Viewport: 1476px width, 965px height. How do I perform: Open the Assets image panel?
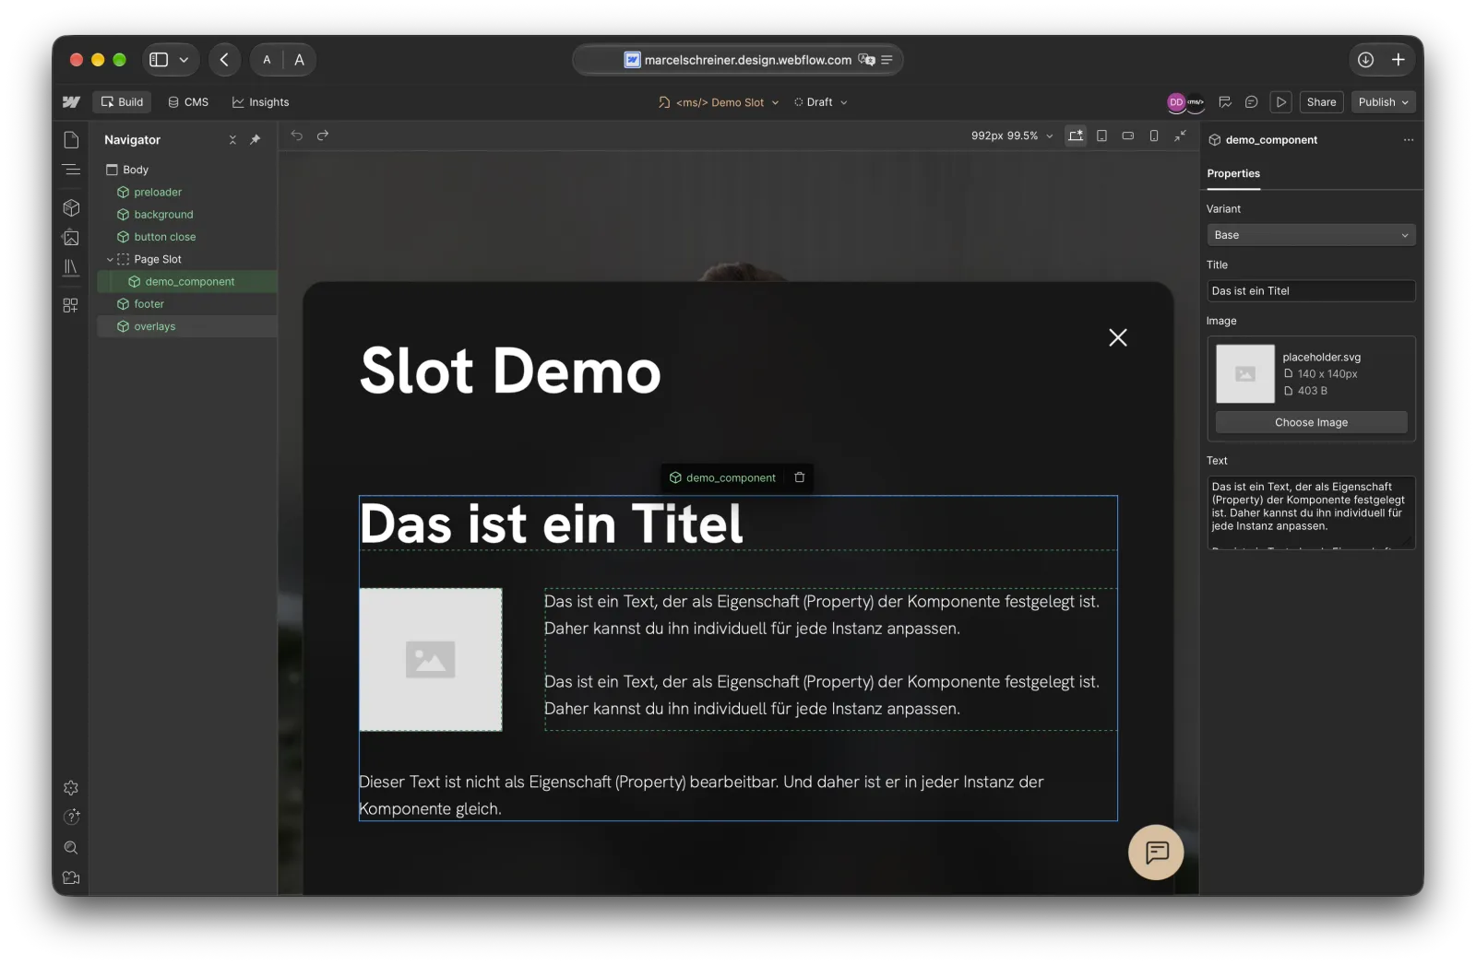coord(71,238)
